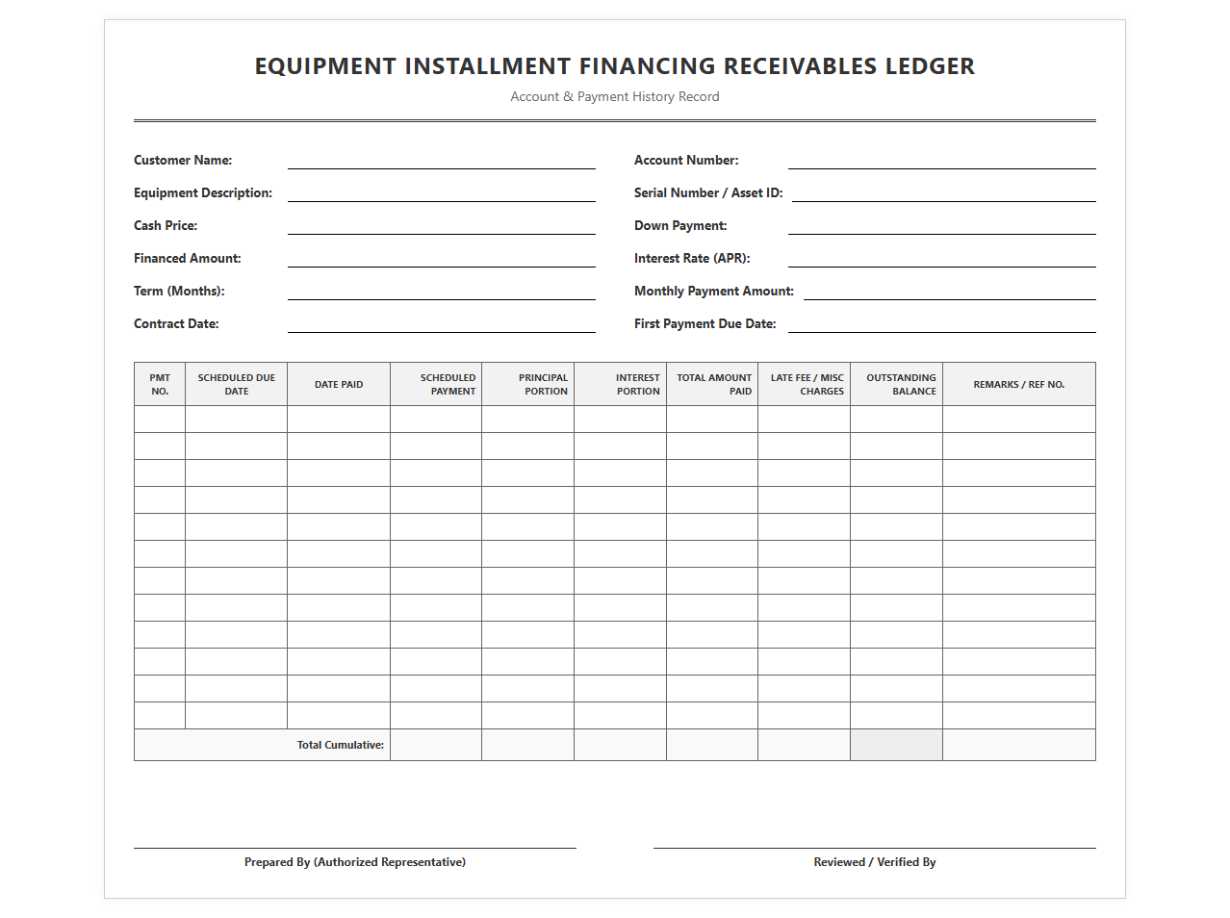
Task: Select the 'OUTSTANDING BALANCE' column header
Action: click(897, 384)
